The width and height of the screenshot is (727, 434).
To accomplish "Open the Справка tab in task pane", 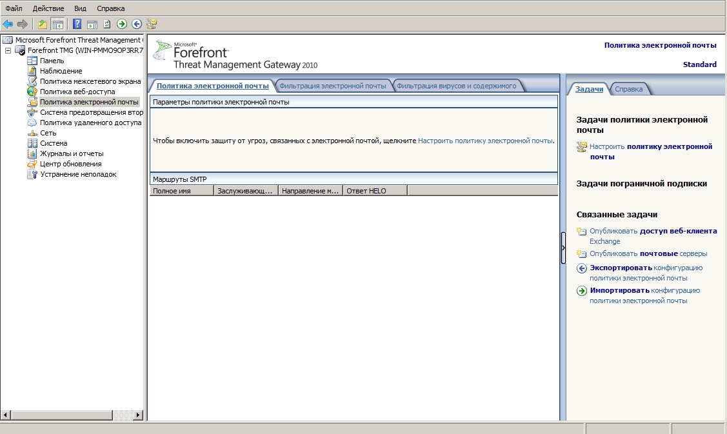I will (629, 89).
